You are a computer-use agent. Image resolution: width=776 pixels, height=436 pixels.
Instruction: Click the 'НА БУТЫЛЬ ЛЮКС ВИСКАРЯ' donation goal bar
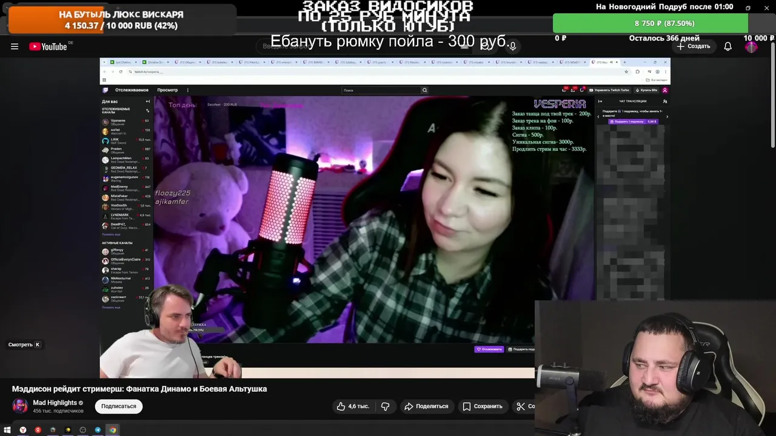click(x=121, y=20)
